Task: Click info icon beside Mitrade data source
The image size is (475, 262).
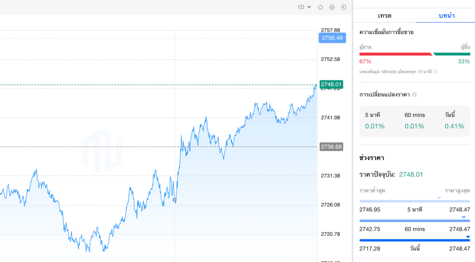Action: pos(436,72)
